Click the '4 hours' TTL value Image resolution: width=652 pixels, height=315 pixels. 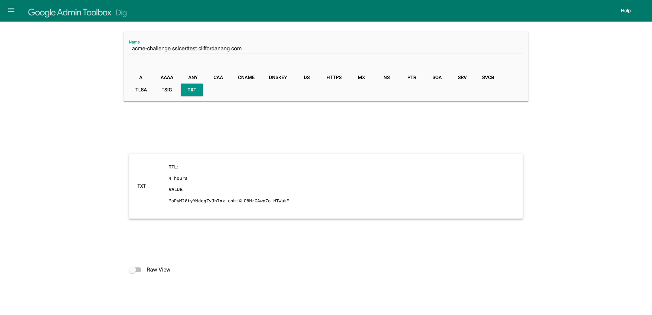click(x=178, y=178)
